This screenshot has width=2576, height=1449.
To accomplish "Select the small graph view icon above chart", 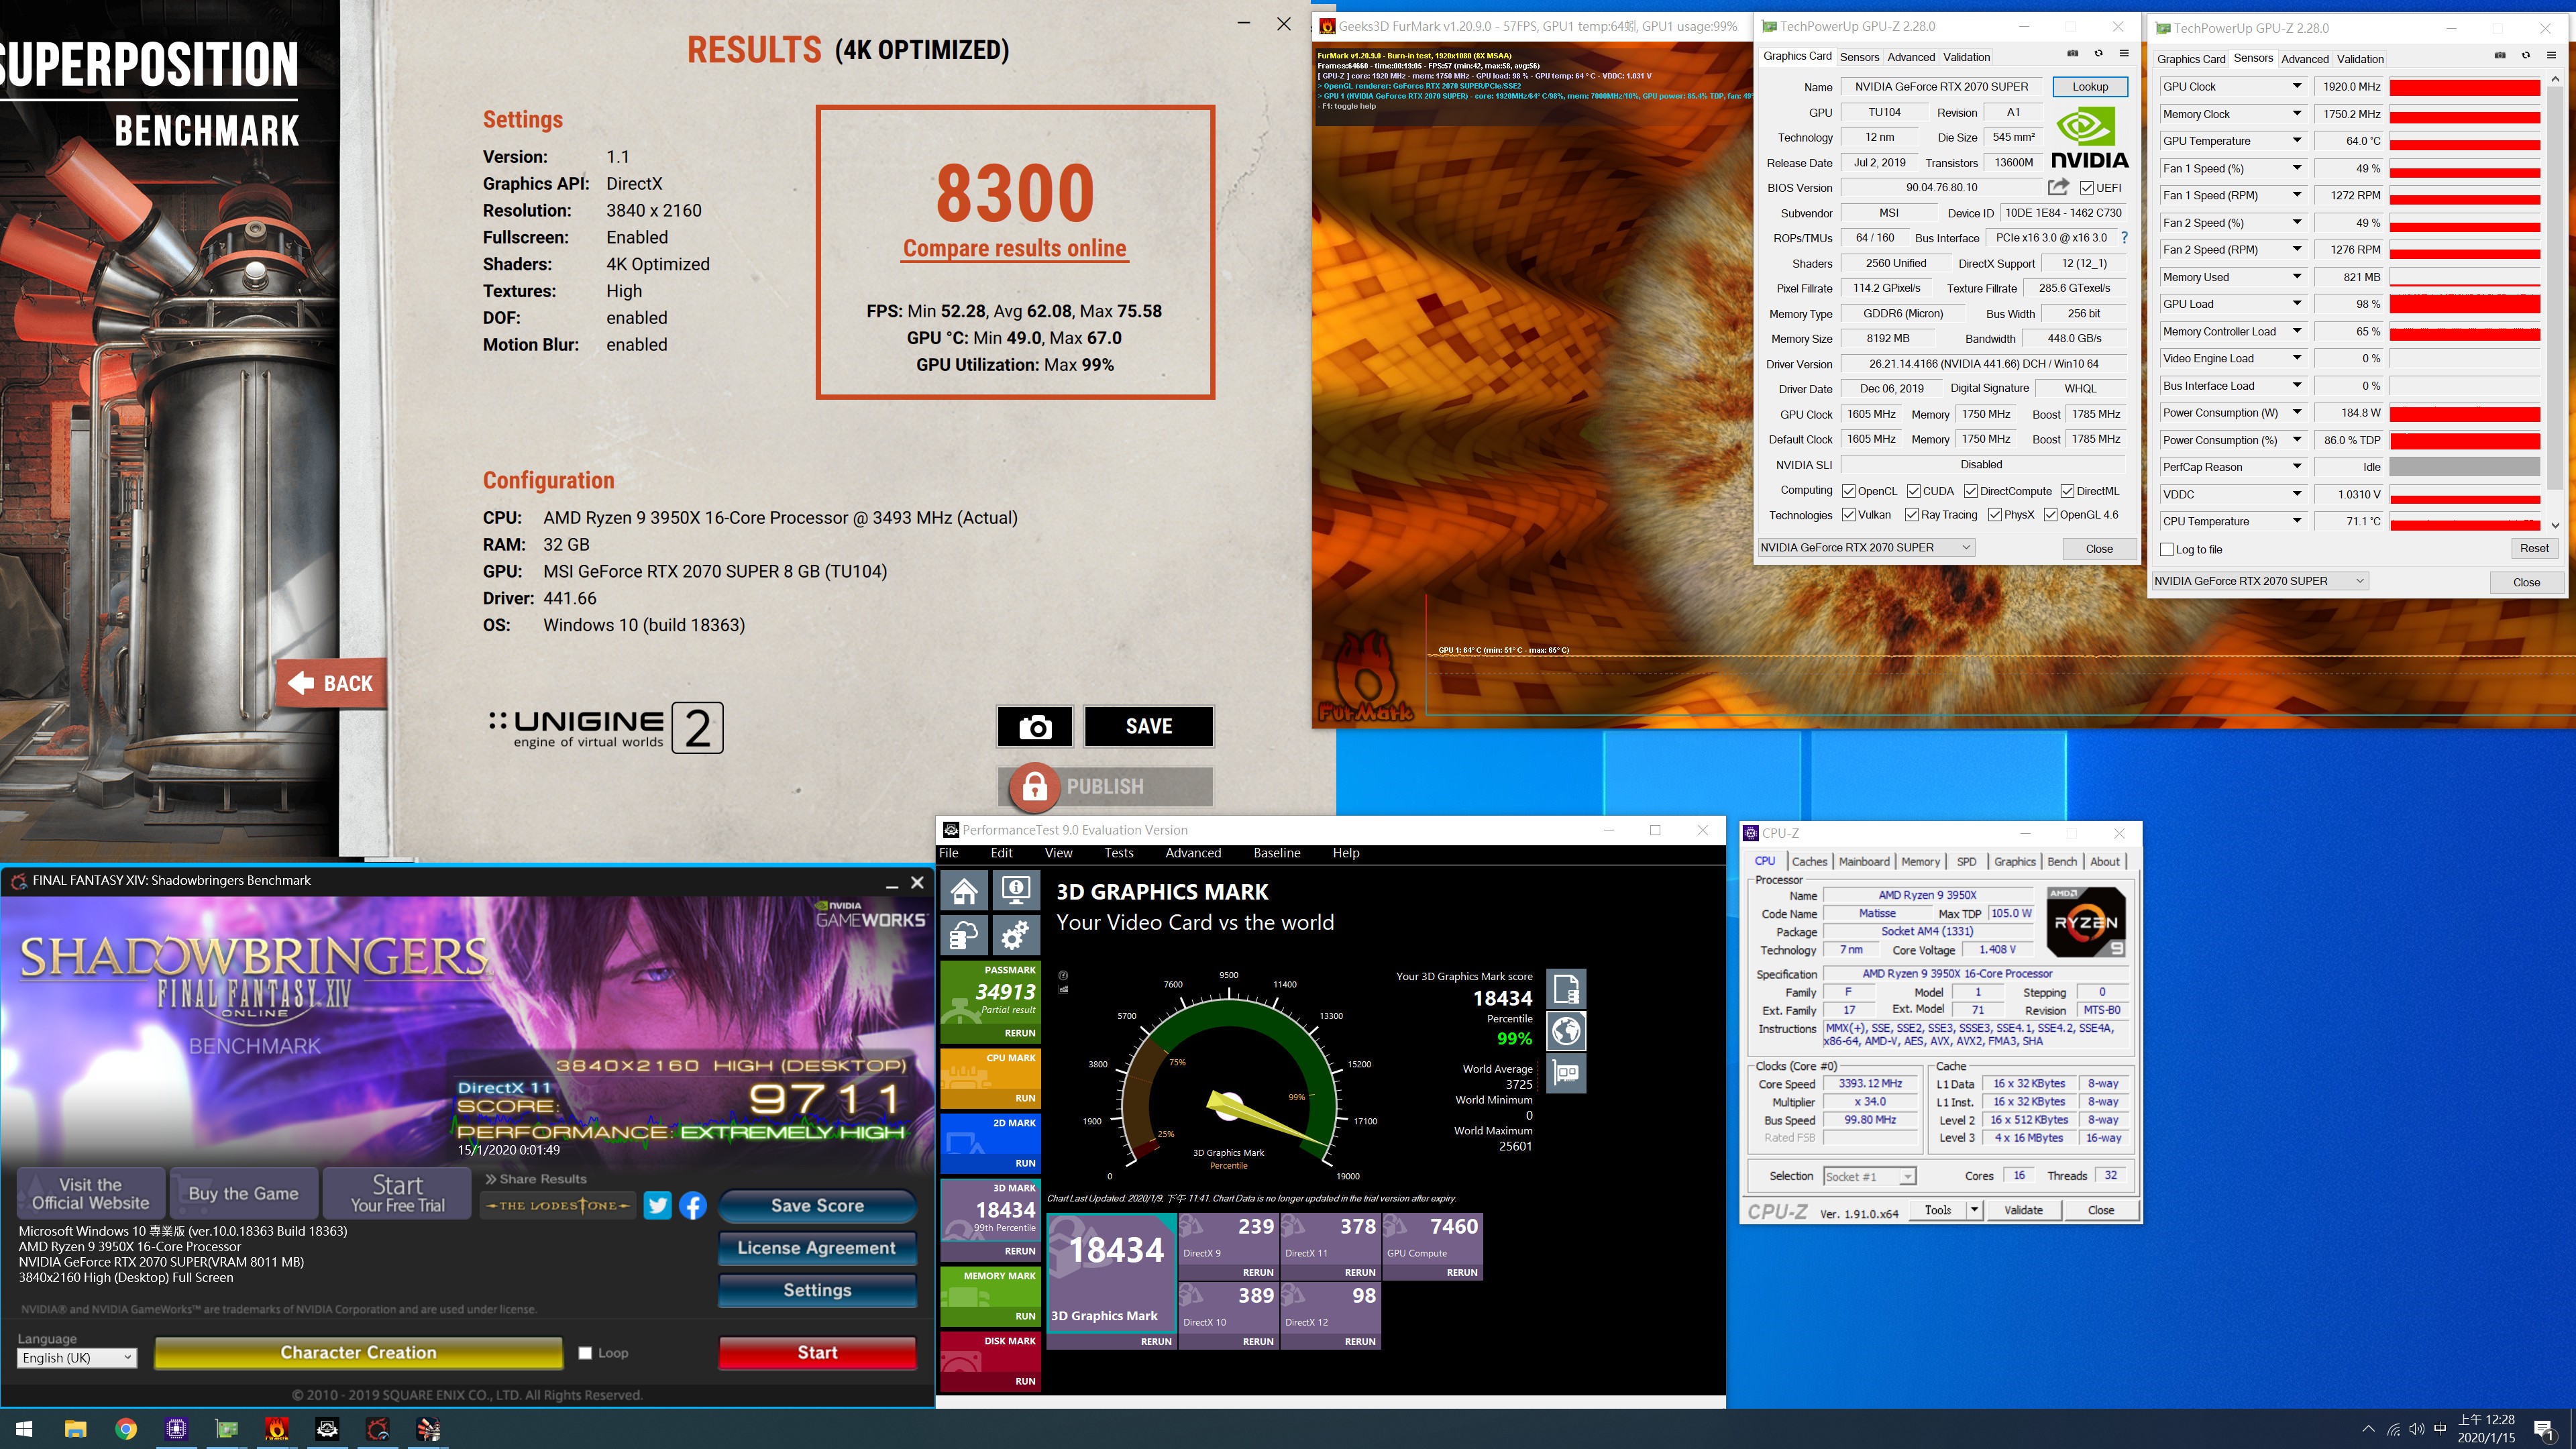I will click(1063, 989).
